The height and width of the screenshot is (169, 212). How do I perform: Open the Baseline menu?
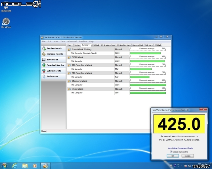83,41
